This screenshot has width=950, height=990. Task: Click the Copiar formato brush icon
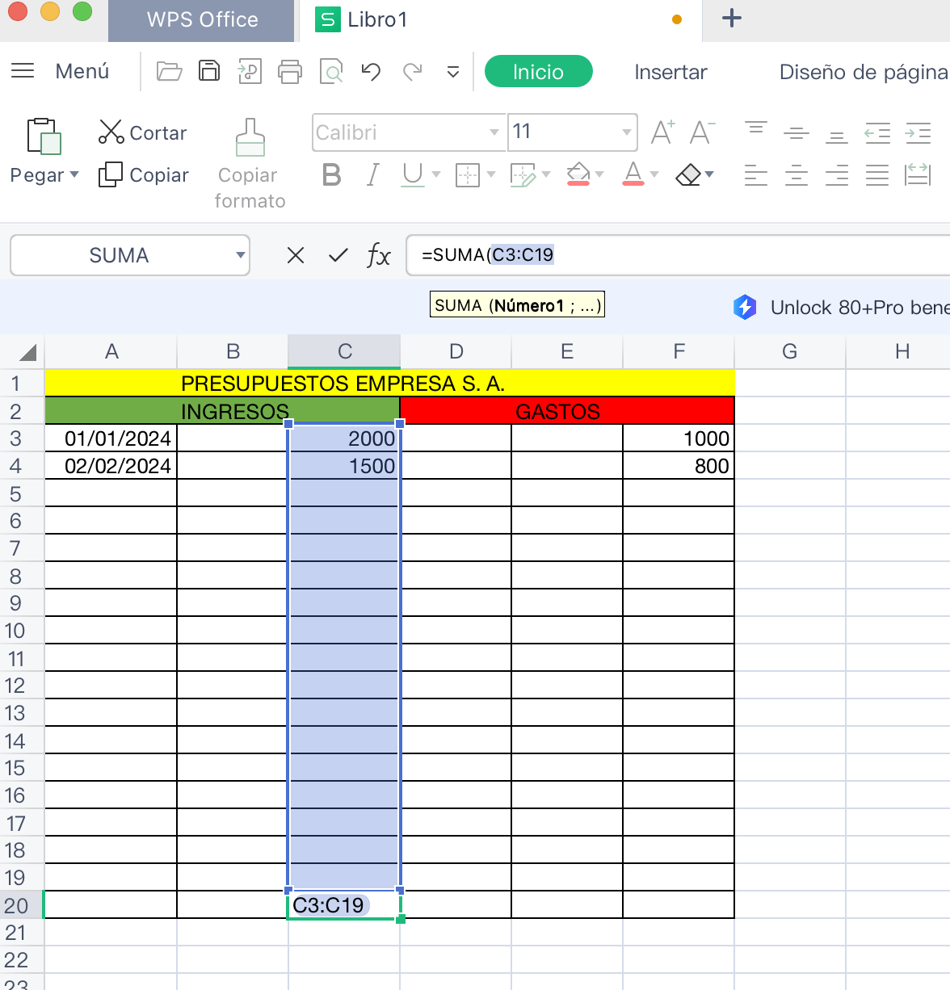pyautogui.click(x=250, y=137)
